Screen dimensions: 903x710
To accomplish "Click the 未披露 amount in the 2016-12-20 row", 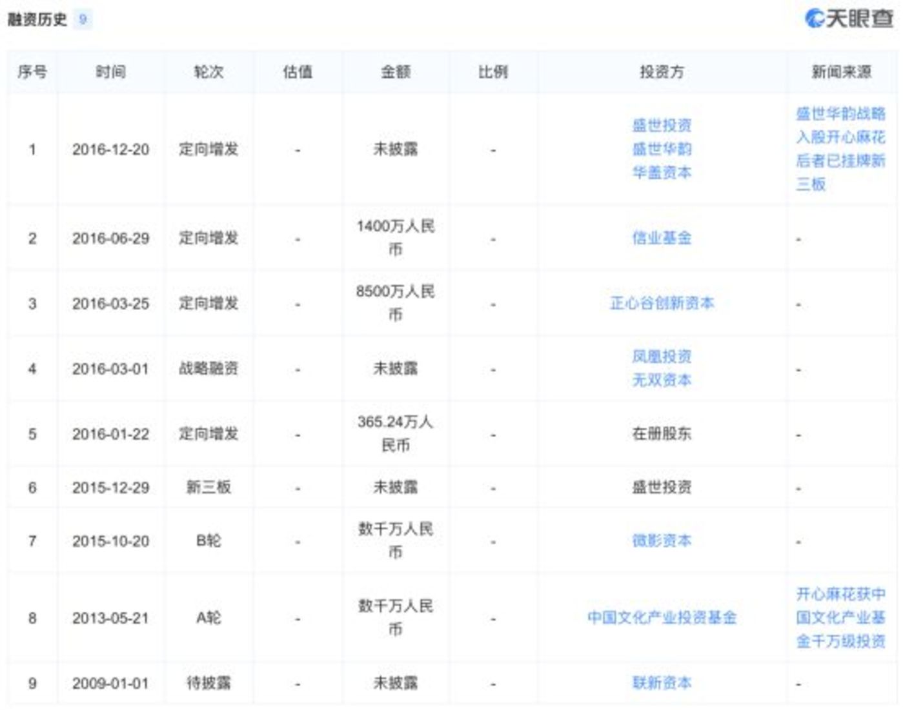I will (396, 149).
